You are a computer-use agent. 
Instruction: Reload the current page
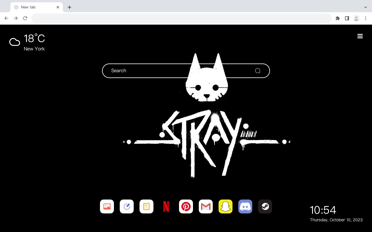click(25, 18)
